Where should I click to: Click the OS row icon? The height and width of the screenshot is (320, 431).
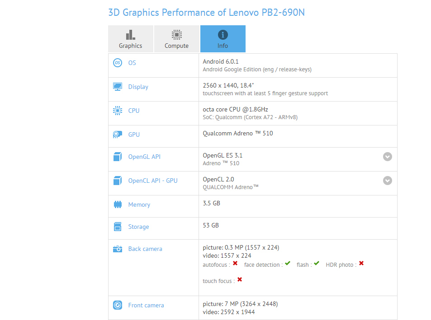coord(118,63)
